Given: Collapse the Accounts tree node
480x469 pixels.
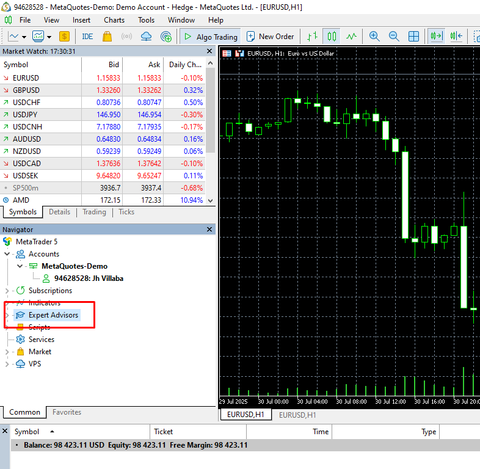Looking at the screenshot, I should [7, 254].
